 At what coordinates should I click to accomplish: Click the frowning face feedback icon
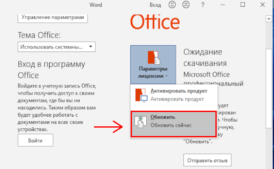tap(186, 5)
